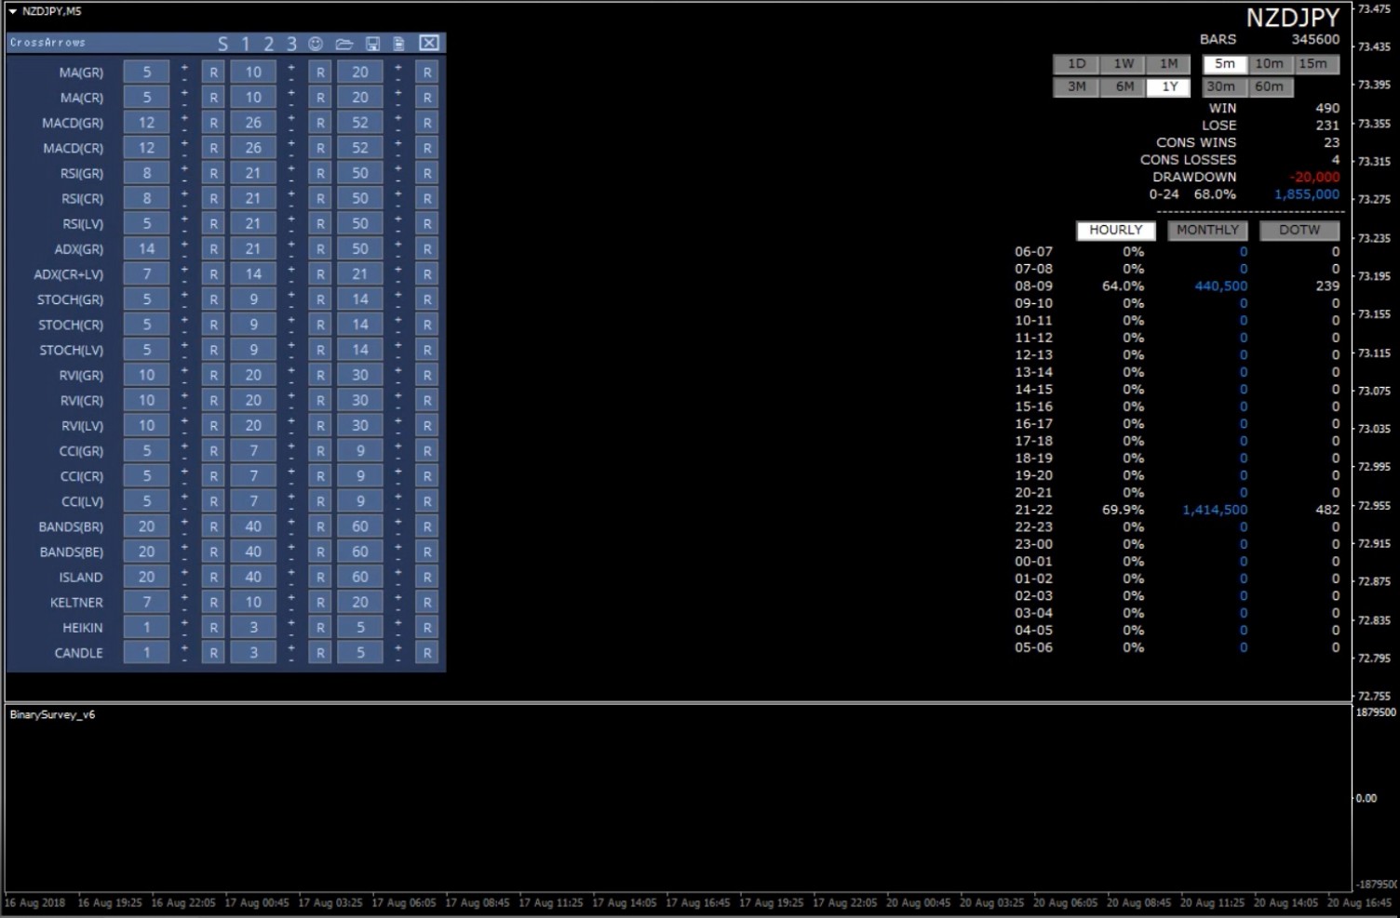
Task: Click the first R button in MA(GR) row
Action: click(x=214, y=73)
